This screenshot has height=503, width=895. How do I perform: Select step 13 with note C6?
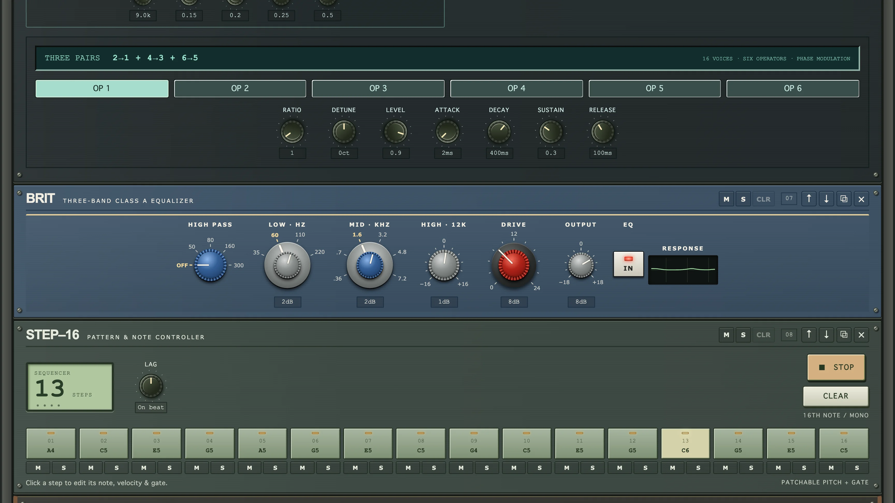pyautogui.click(x=685, y=444)
